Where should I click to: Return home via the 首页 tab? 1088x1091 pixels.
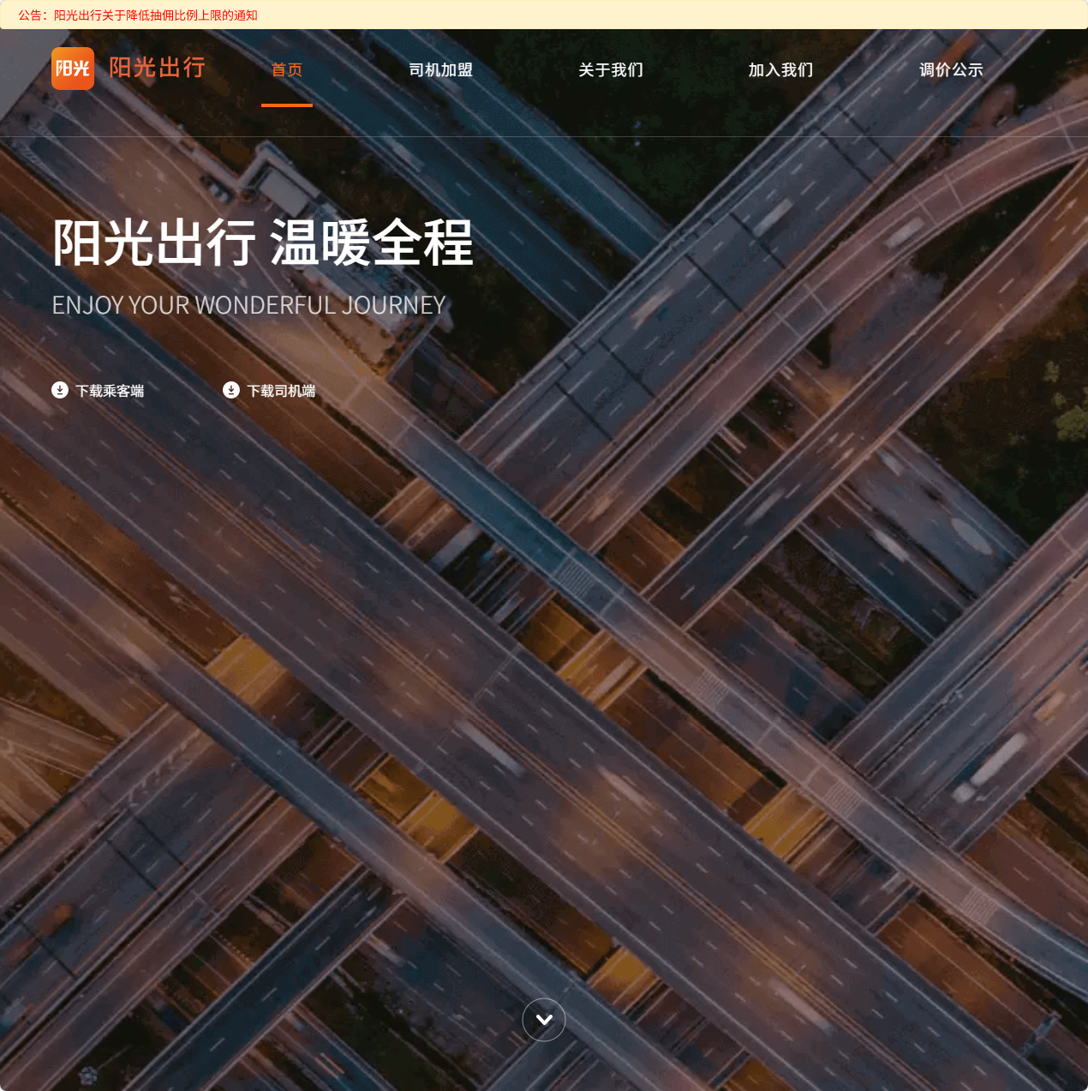(x=287, y=70)
